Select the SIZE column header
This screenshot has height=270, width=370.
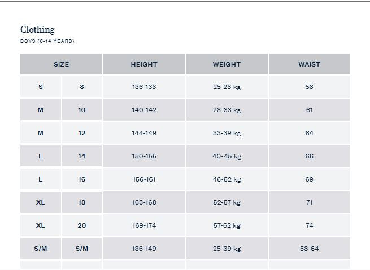[61, 64]
